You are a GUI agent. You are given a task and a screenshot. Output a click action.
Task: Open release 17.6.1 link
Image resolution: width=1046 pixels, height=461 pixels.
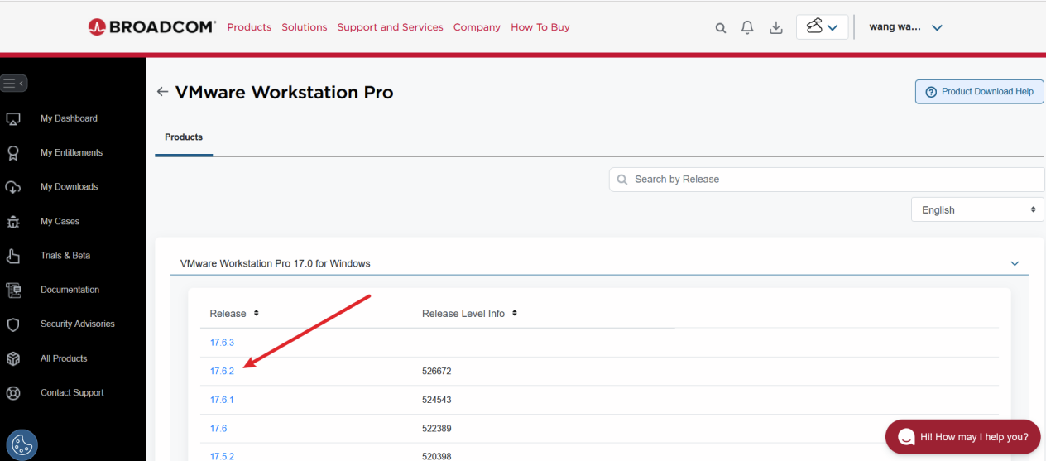[222, 400]
